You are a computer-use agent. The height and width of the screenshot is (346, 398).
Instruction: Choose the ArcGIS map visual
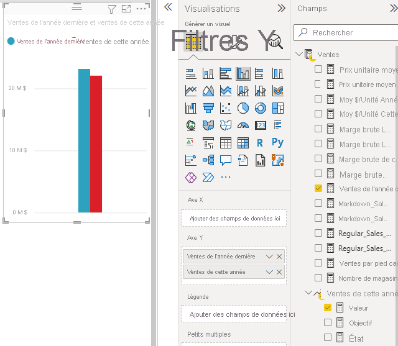(x=278, y=160)
